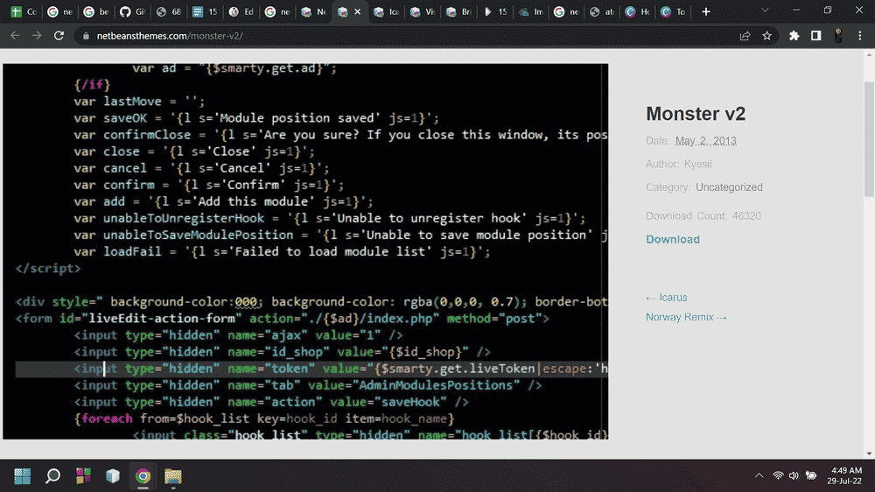Switch to the 'Im' cloud icon tab

pos(531,11)
